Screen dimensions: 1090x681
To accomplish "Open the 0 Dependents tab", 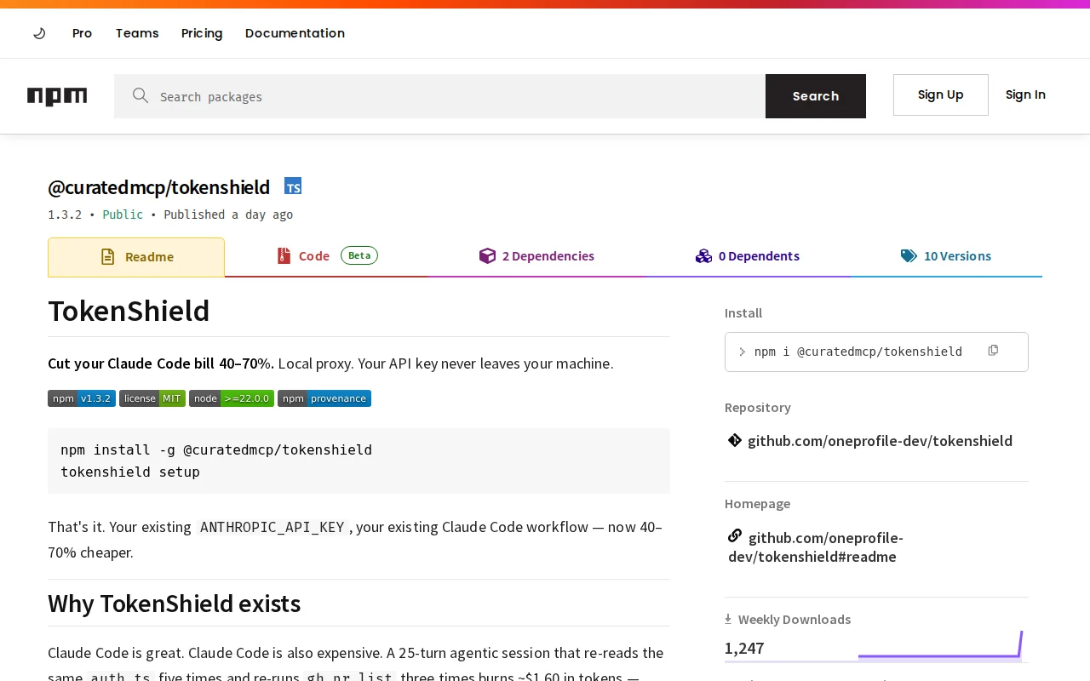I will [x=747, y=256].
